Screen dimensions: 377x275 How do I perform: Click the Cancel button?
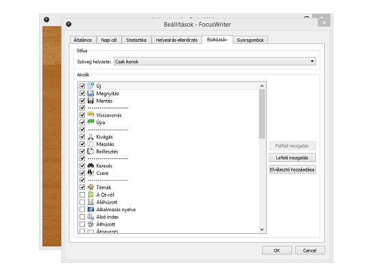310,250
